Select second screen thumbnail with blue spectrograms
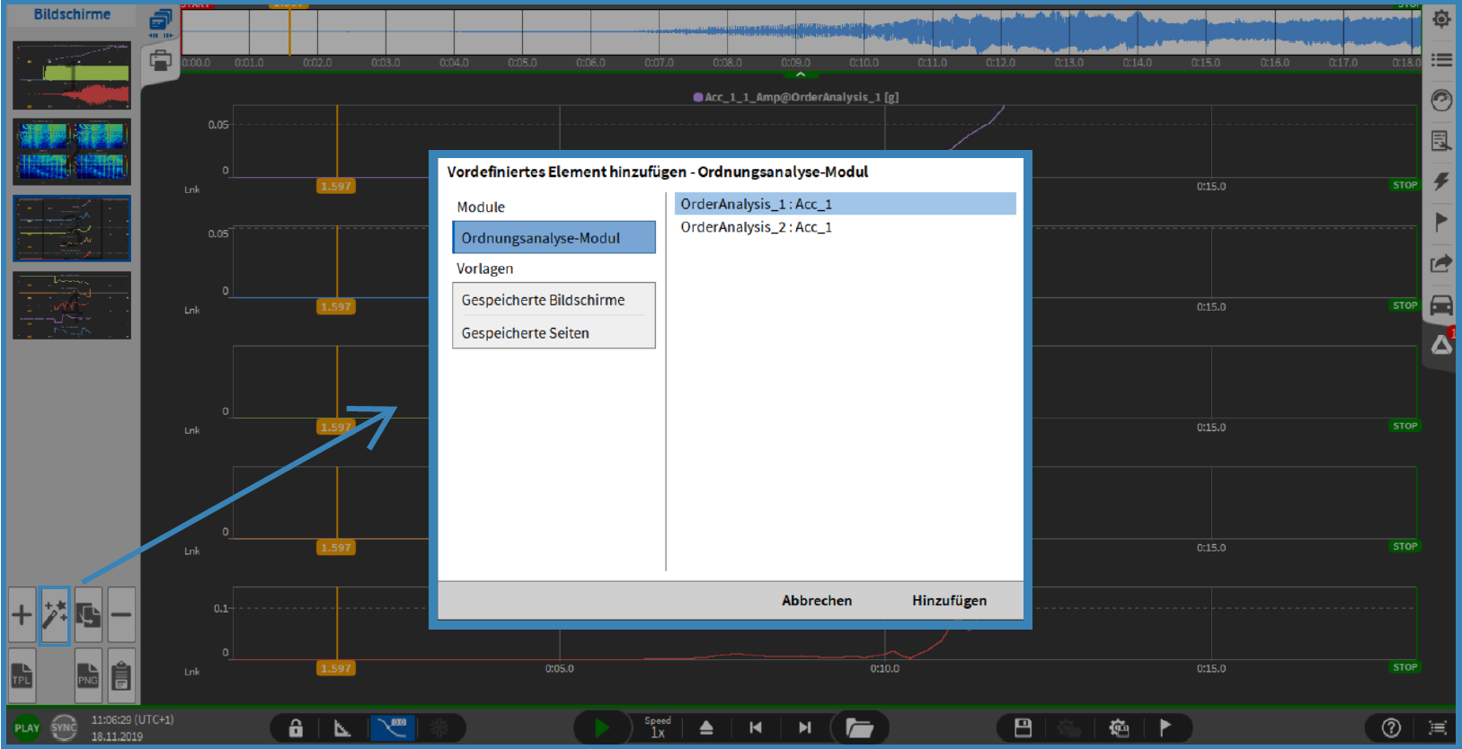Viewport: 1462px width, 749px height. [x=72, y=152]
